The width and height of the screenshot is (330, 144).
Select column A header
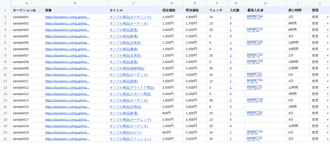click(x=26, y=3)
